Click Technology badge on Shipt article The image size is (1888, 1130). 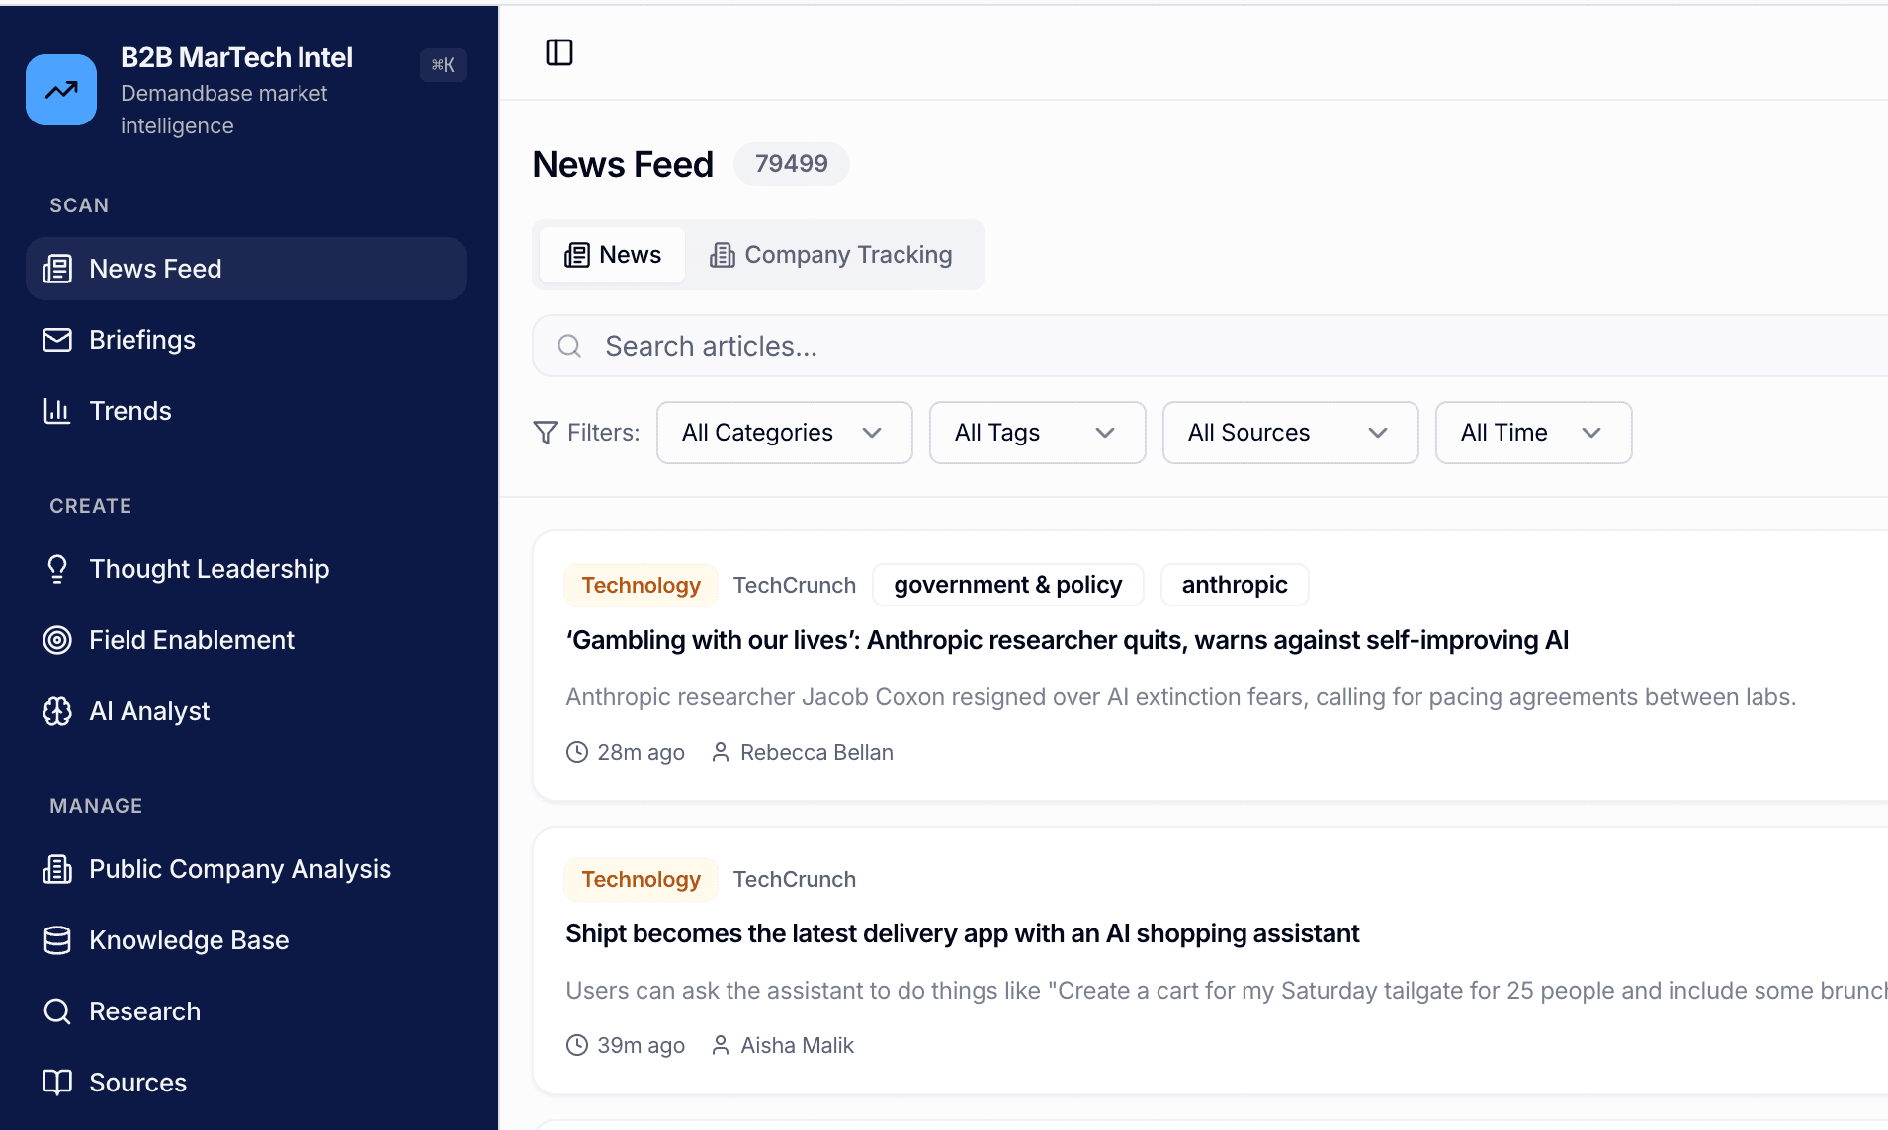(642, 879)
